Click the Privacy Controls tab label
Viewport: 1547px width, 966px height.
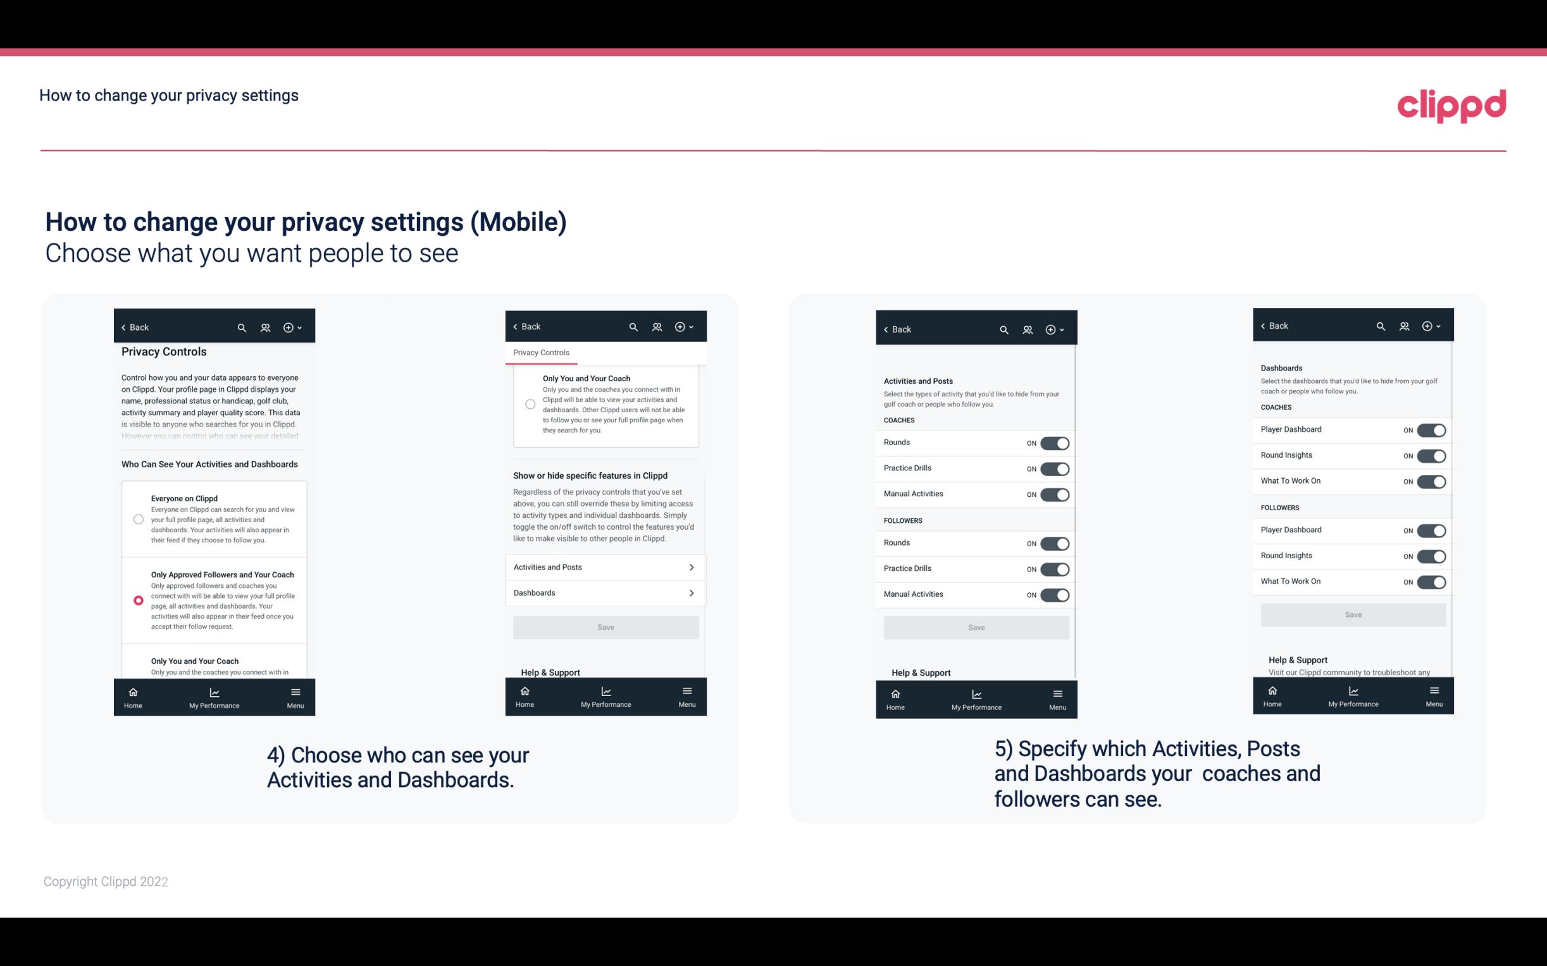click(540, 353)
